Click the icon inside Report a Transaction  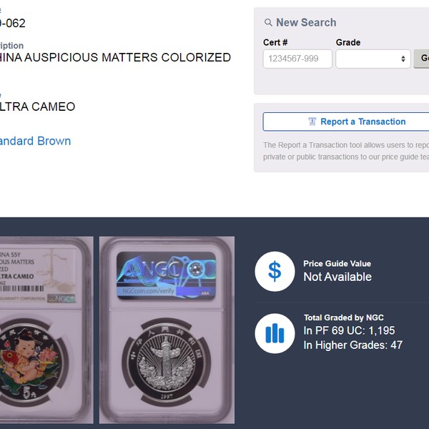(x=312, y=122)
